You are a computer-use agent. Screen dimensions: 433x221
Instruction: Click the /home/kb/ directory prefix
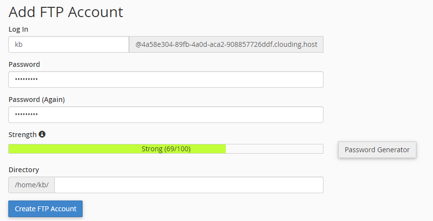coord(31,185)
